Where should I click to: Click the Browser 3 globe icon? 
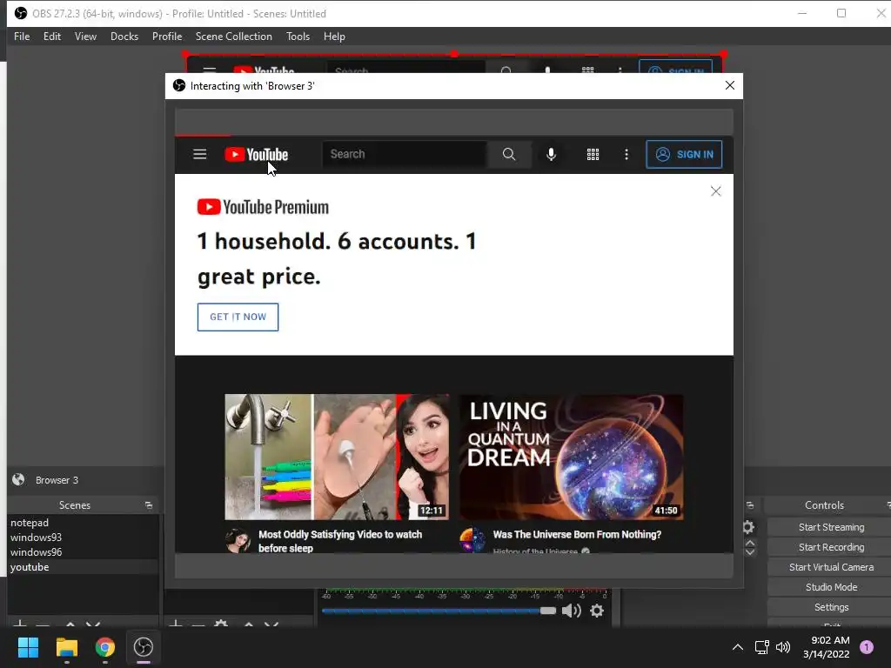18,479
